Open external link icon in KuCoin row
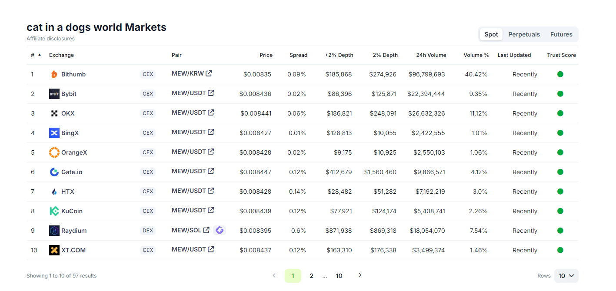Image resolution: width=616 pixels, height=291 pixels. [x=211, y=210]
